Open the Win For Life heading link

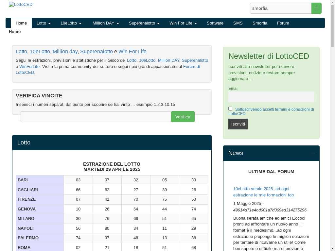pyautogui.click(x=132, y=51)
